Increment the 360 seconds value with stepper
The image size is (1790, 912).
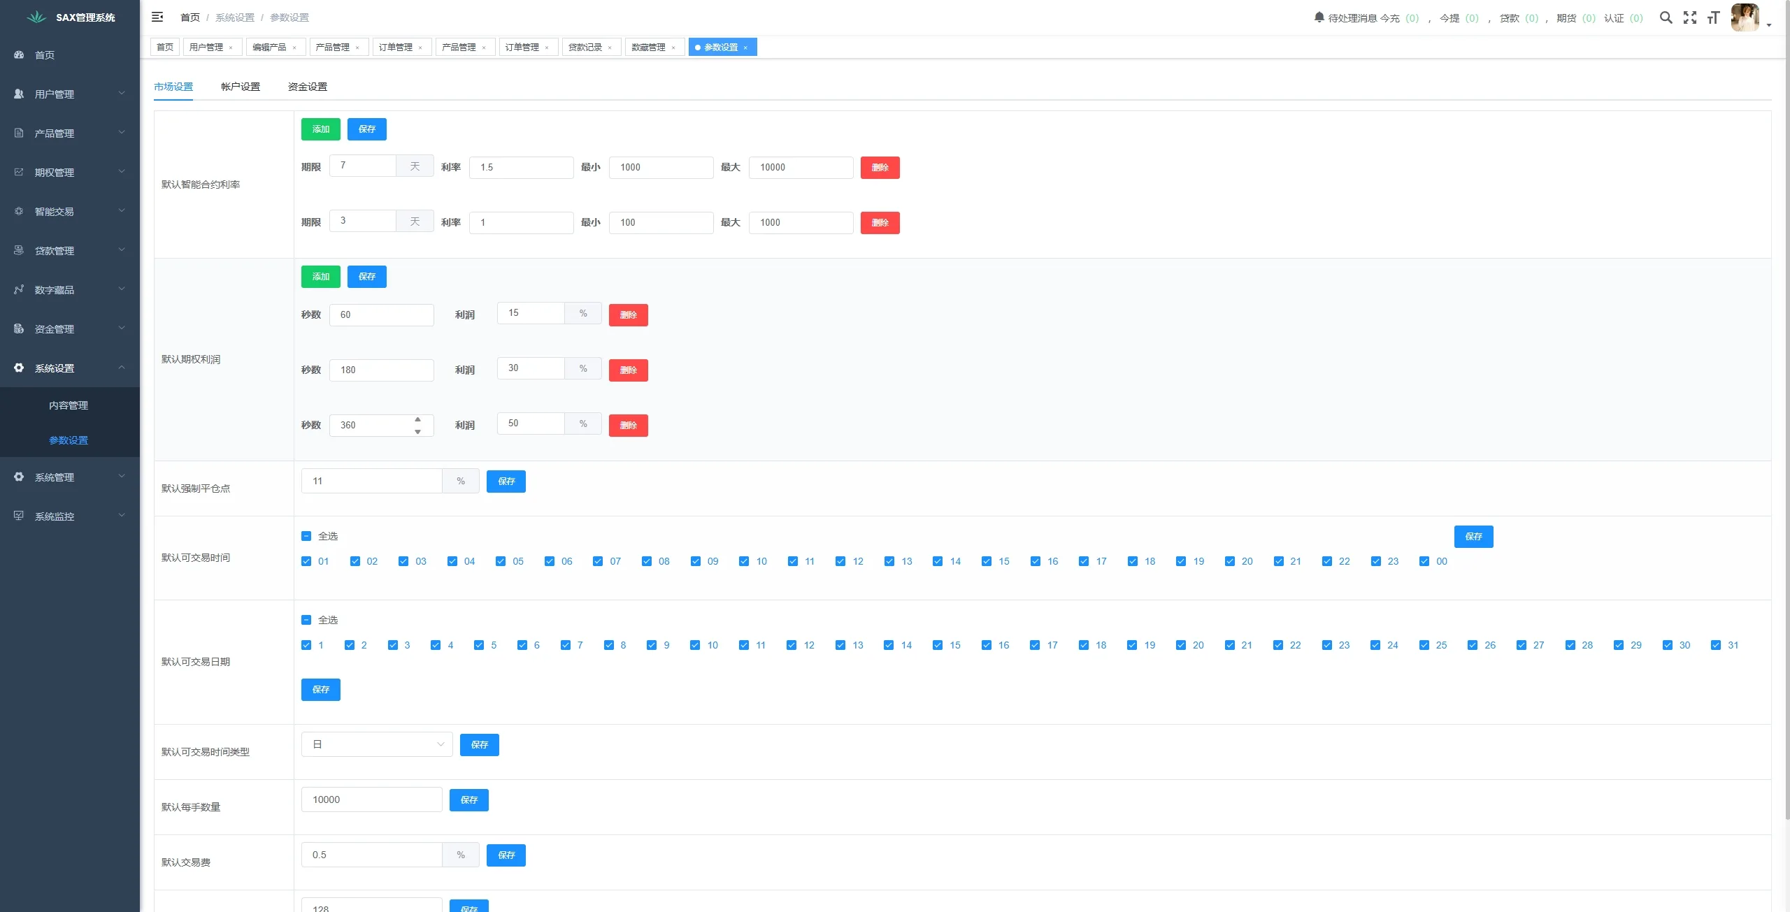click(x=417, y=419)
